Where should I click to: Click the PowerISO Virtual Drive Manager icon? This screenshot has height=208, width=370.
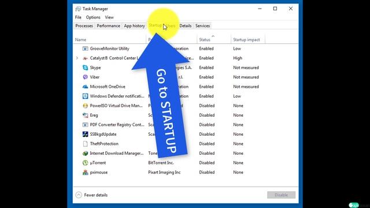(85, 106)
